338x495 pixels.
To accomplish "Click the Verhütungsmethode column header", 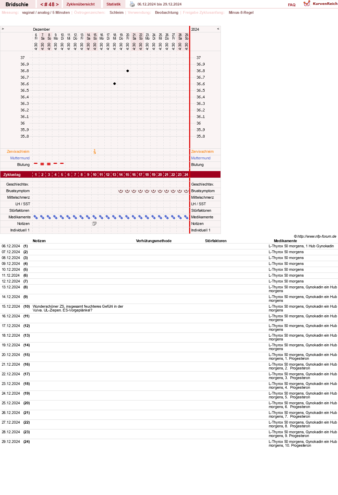I will [154, 241].
